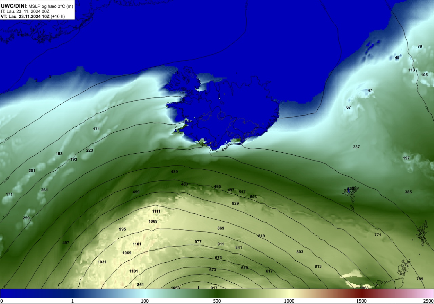Click the 861 height value

click(140, 285)
